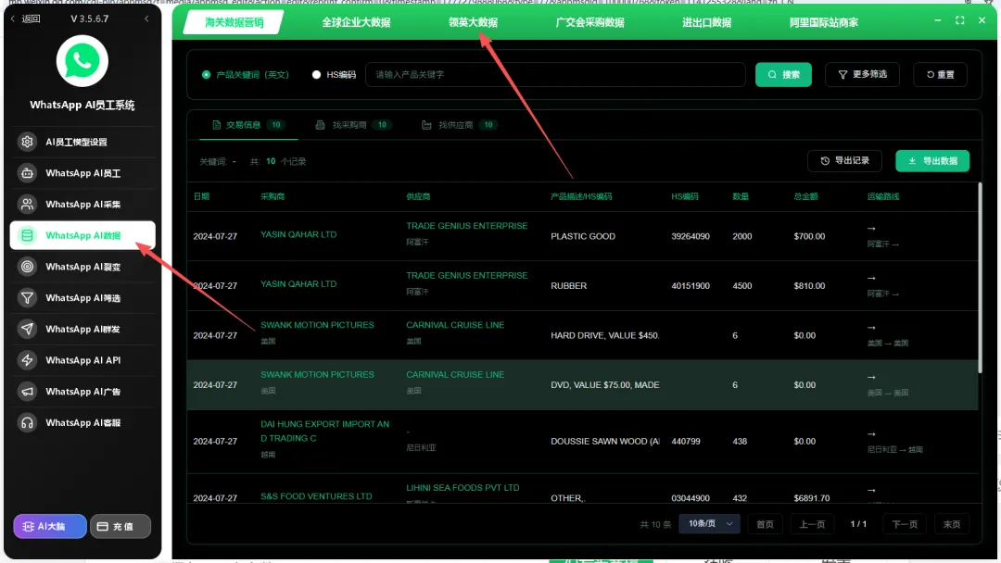Click DAI HUNG EXPORT IMPORT AND TRADING C
The height and width of the screenshot is (563, 1001).
click(324, 431)
